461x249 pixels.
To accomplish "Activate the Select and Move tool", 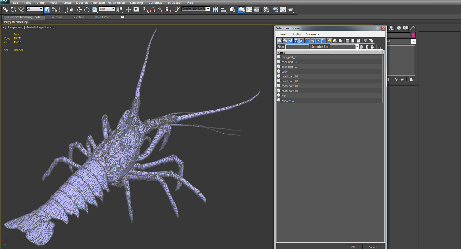I will [x=79, y=10].
